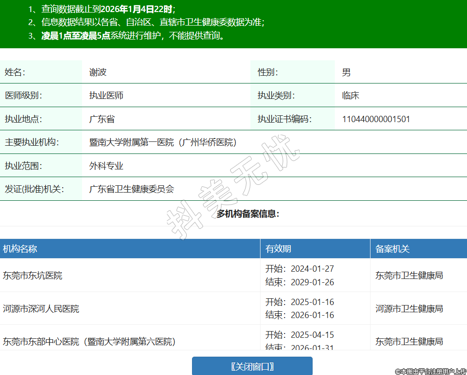Select the 外科专业 practice scope value
The image size is (467, 375).
pos(106,166)
